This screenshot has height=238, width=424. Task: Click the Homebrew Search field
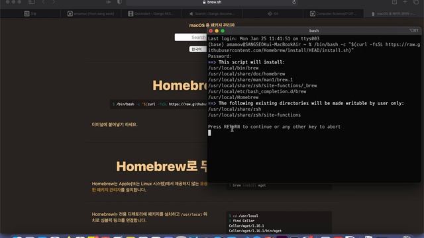pos(191,37)
